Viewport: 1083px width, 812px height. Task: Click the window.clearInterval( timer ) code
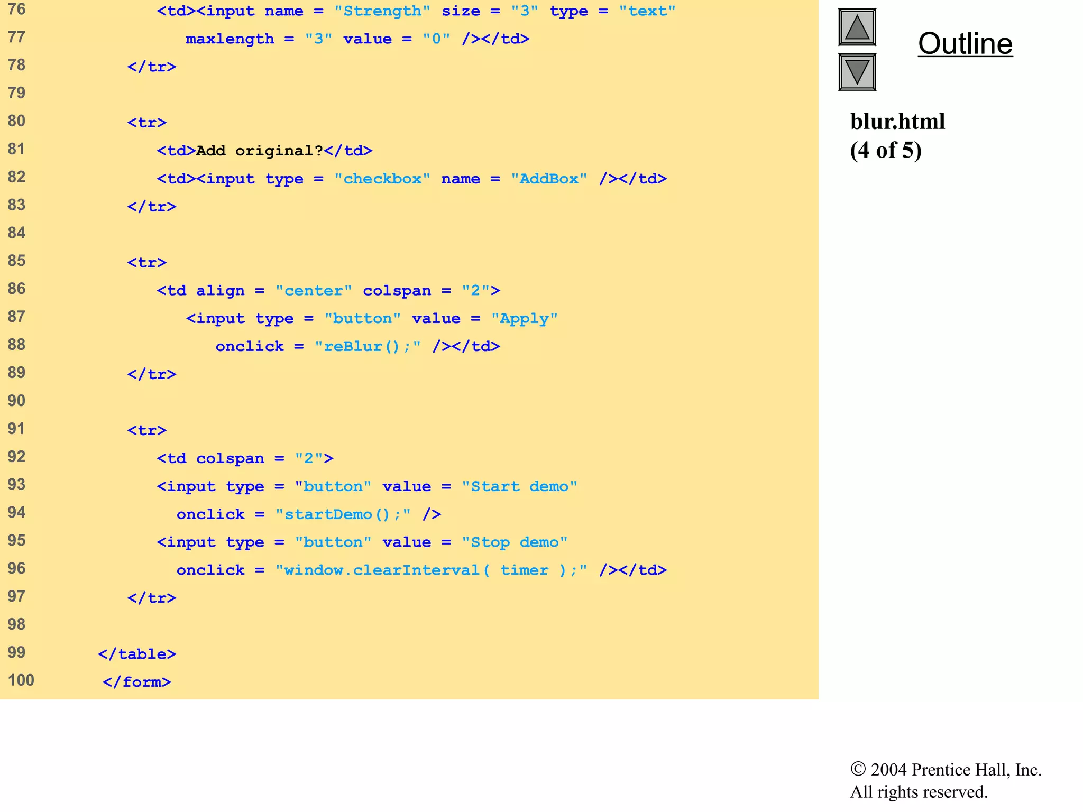pos(431,570)
